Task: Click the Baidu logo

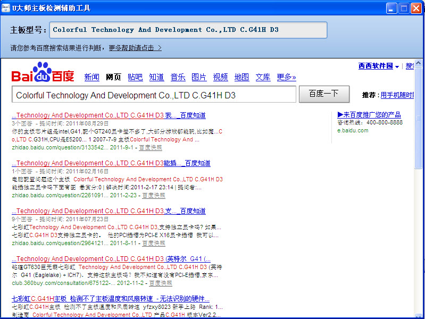Action: pos(43,73)
